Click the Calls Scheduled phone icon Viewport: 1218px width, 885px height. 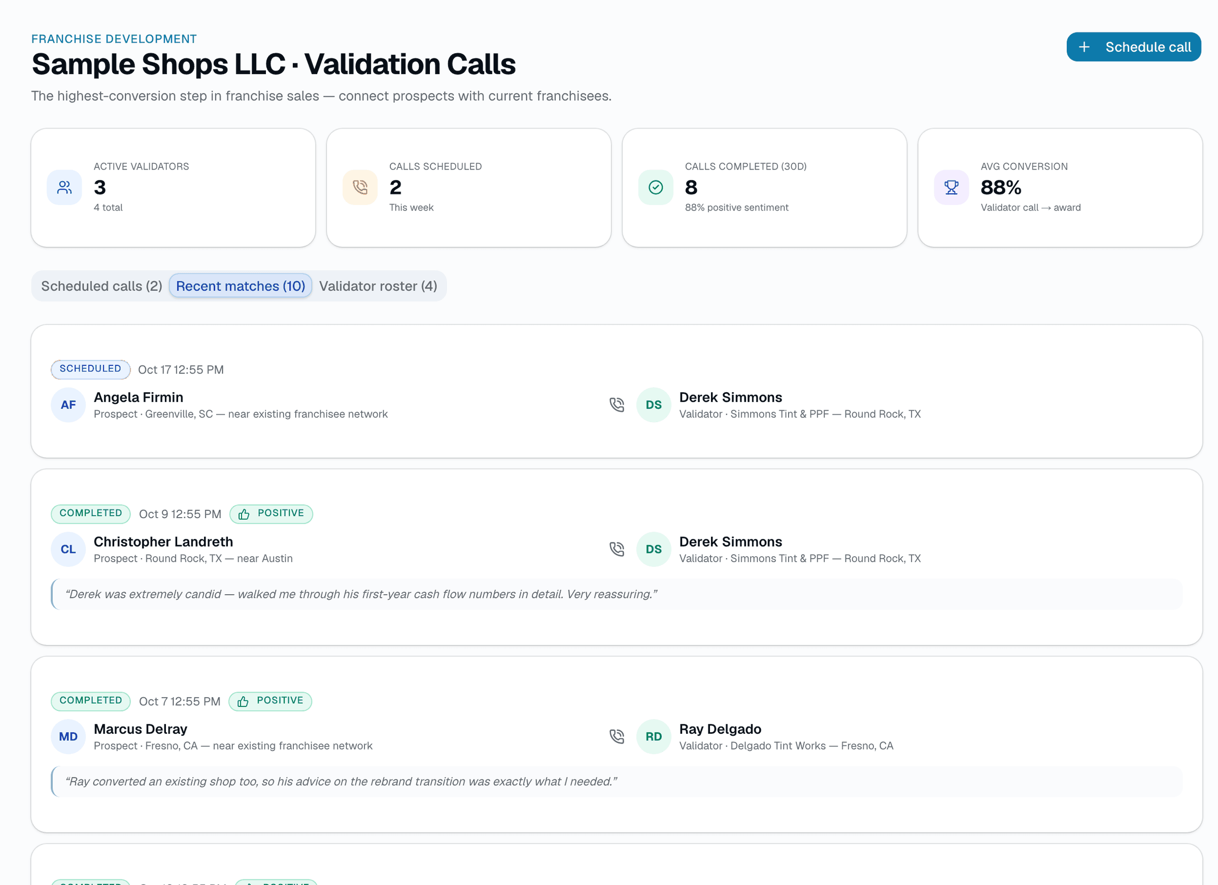pyautogui.click(x=360, y=187)
